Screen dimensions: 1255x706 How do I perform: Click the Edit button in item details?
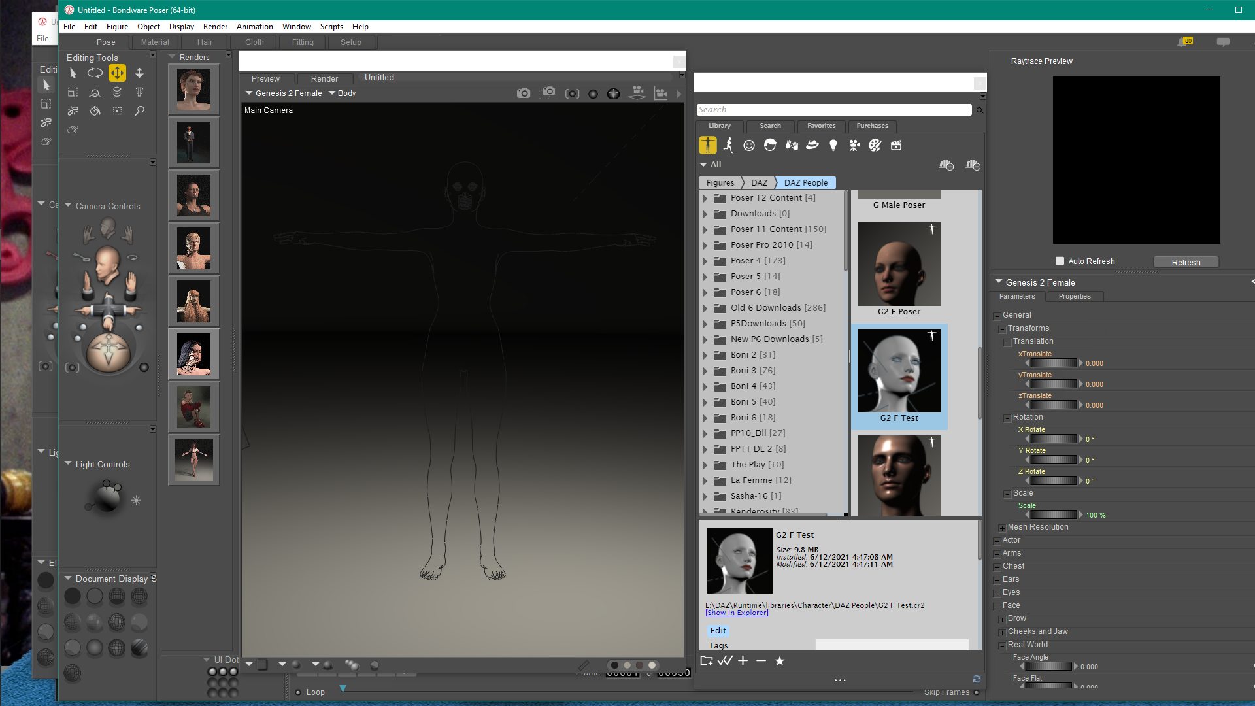[718, 630]
